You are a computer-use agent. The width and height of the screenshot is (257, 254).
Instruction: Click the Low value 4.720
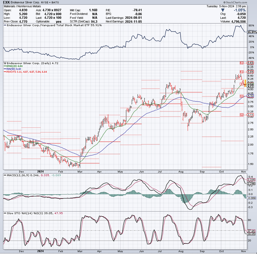(x=23, y=18)
